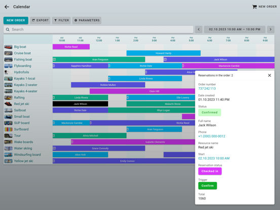Viewport: 280px width, 210px height.
Task: Open date range picker 02.10.2023
Action: point(234,29)
